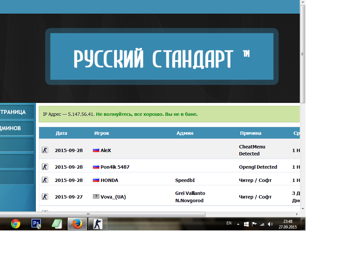
Task: Select player name Pon4ik 5487
Action: pos(115,167)
